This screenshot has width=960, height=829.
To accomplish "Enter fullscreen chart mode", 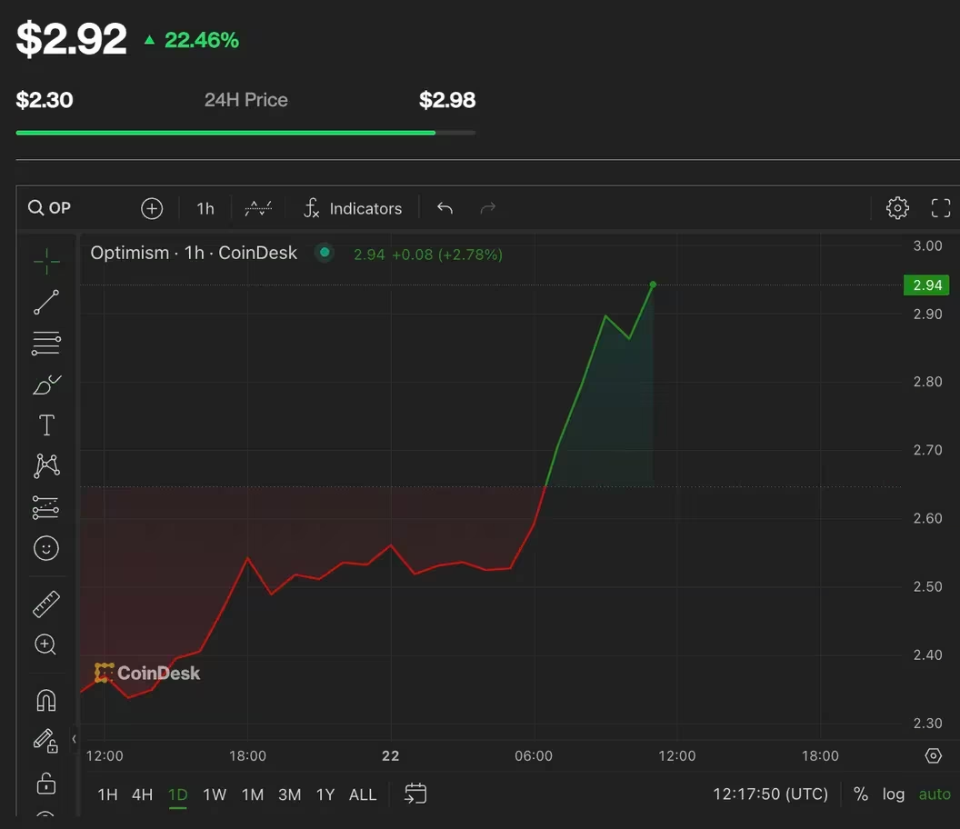I will [x=941, y=208].
